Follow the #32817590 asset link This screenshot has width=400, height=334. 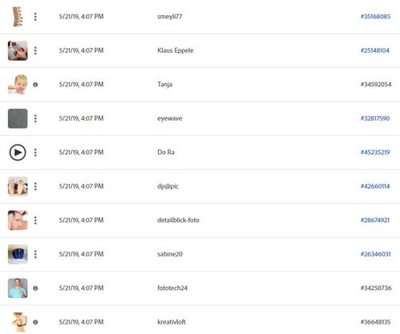[x=375, y=118]
